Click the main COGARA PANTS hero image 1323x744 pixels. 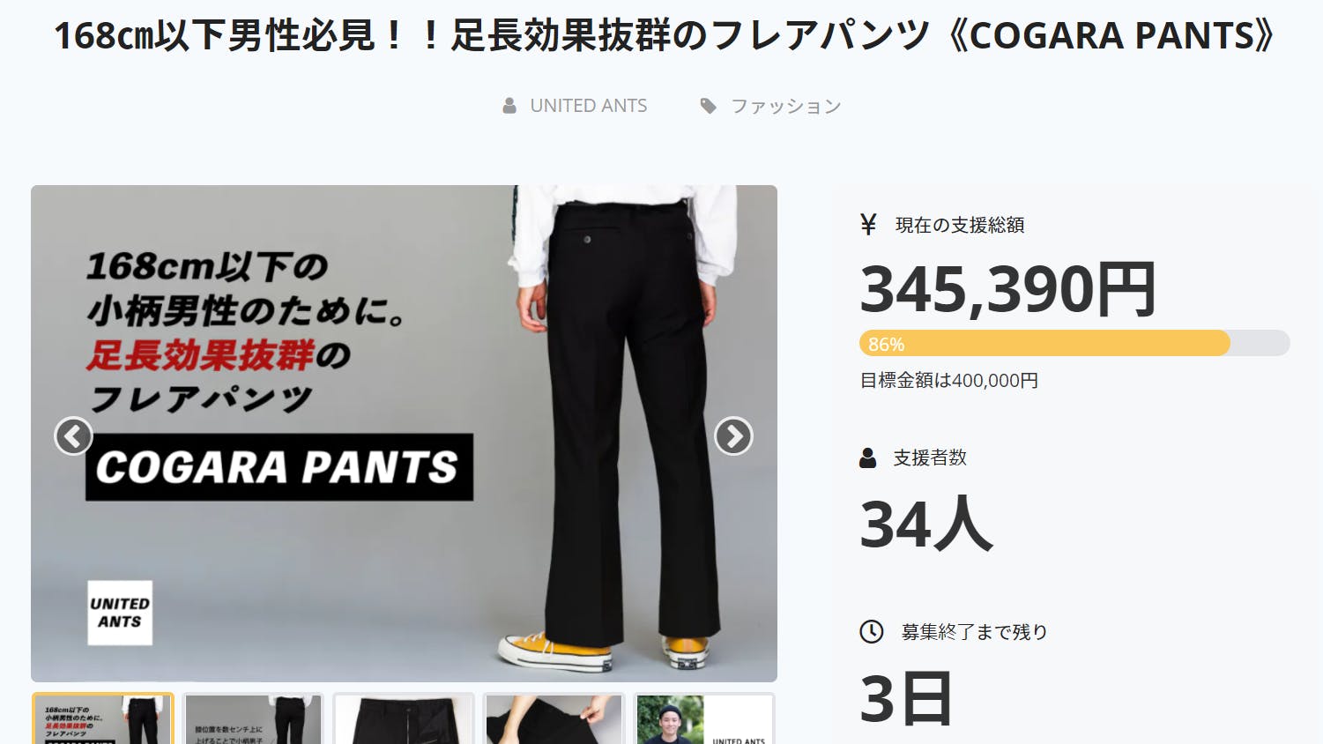404,434
